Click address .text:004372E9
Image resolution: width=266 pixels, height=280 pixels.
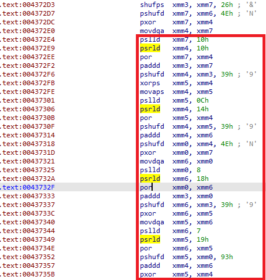(x=27, y=48)
